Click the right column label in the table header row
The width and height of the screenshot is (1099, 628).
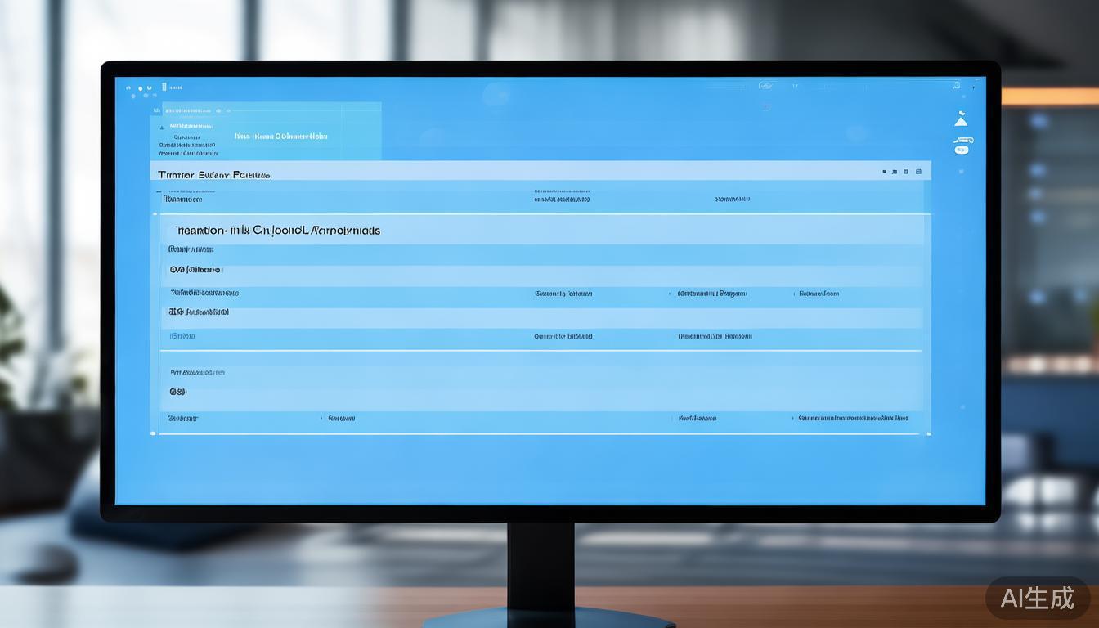(x=733, y=199)
